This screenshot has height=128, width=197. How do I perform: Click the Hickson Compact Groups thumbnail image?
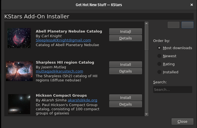tap(19, 104)
